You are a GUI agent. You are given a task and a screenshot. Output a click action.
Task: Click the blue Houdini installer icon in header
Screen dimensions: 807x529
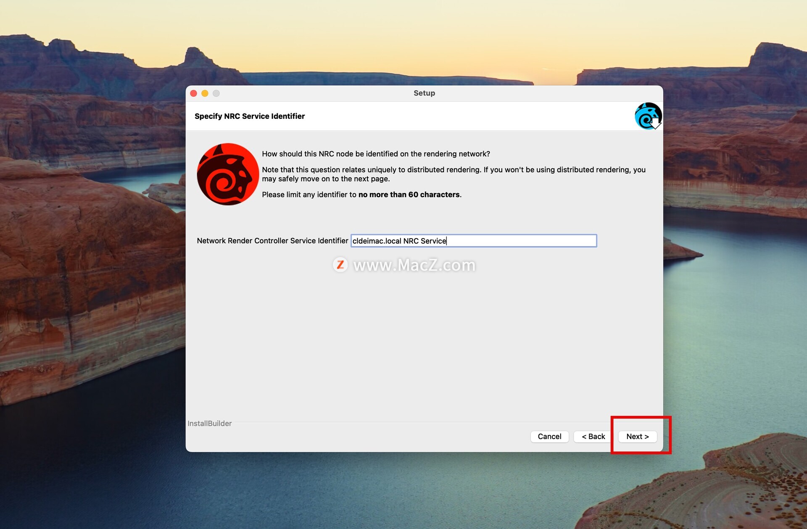[x=648, y=116]
